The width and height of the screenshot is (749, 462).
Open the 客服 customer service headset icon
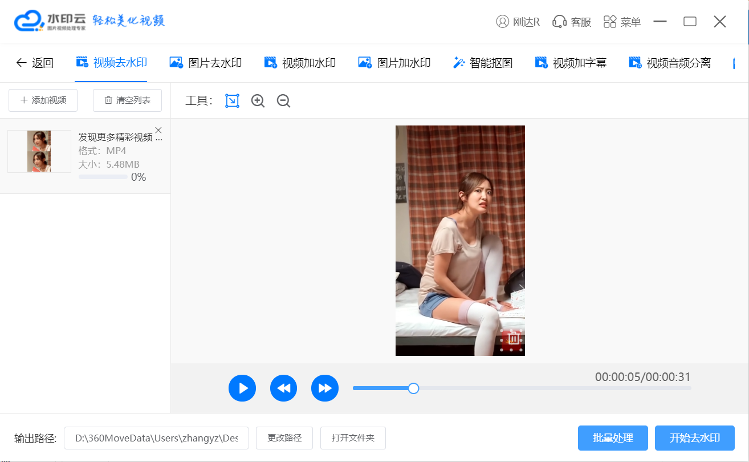coord(559,22)
